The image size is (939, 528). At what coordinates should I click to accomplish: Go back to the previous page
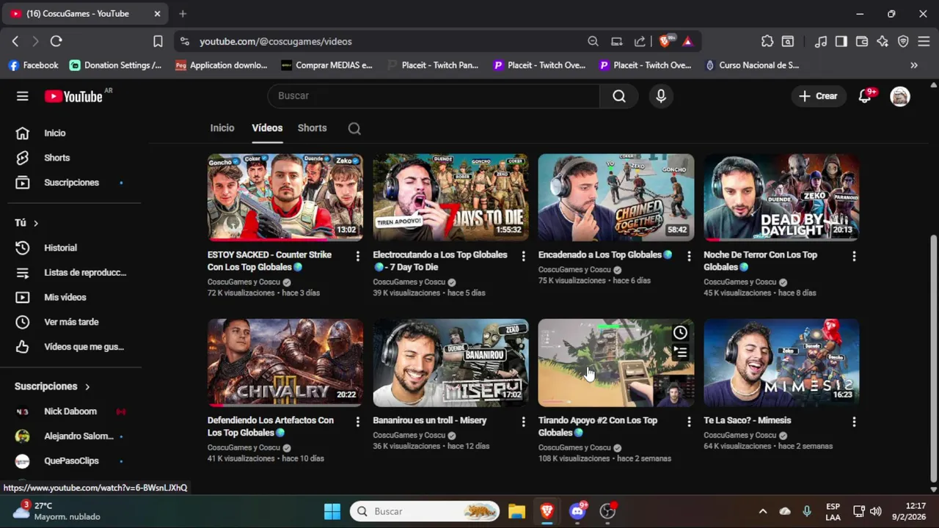pyautogui.click(x=15, y=42)
